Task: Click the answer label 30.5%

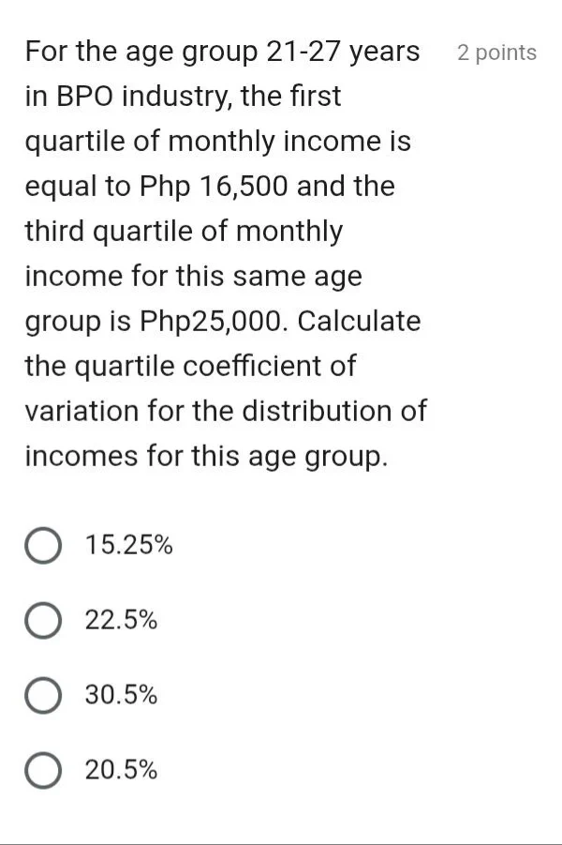Action: [x=122, y=694]
